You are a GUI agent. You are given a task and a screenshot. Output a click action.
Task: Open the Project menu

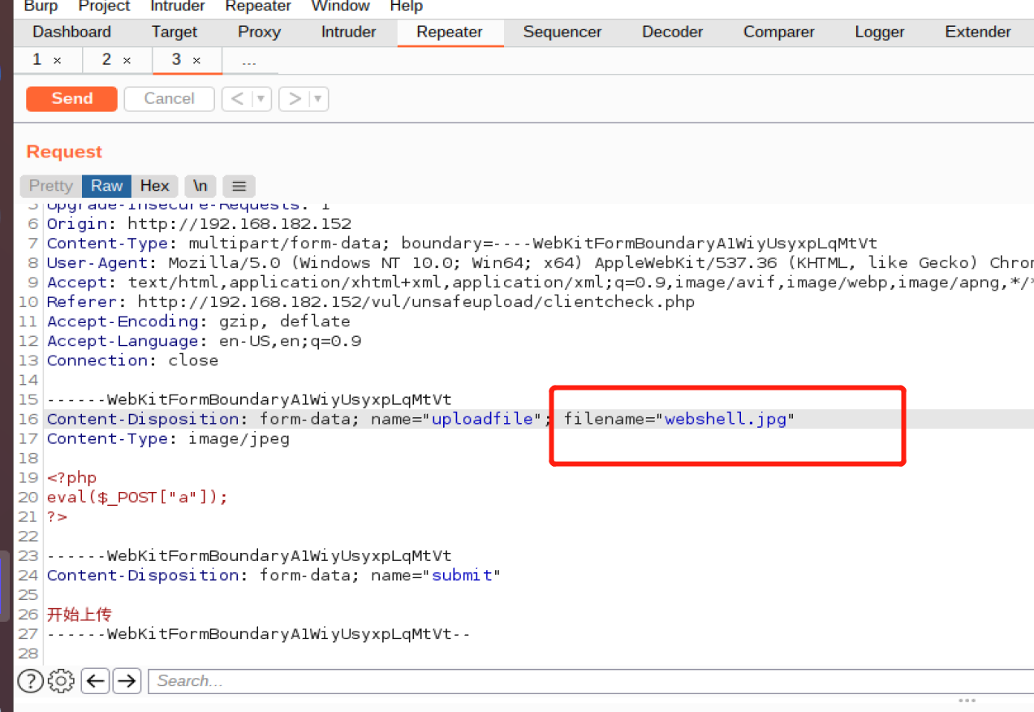[x=104, y=6]
